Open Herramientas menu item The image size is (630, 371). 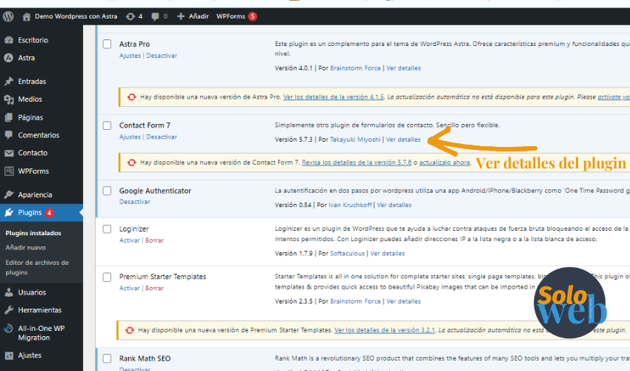click(x=40, y=310)
